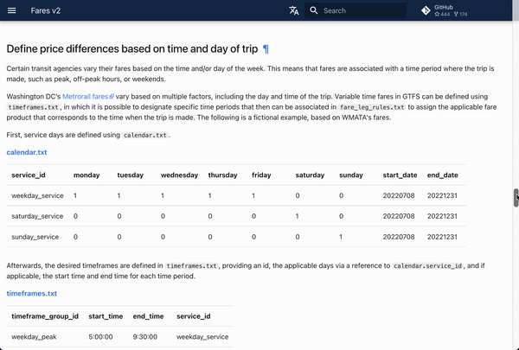Click inline timeframes.txt code before timeframes table
This screenshot has width=519, height=350.
click(192, 265)
